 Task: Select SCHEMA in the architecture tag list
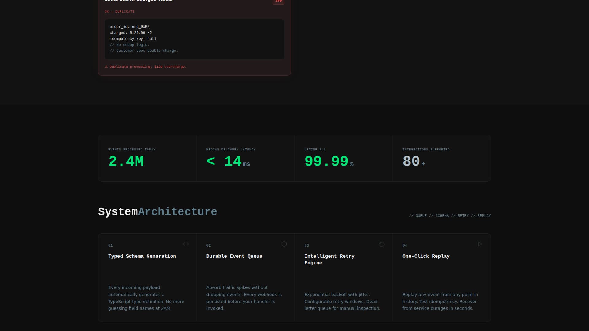tap(442, 215)
